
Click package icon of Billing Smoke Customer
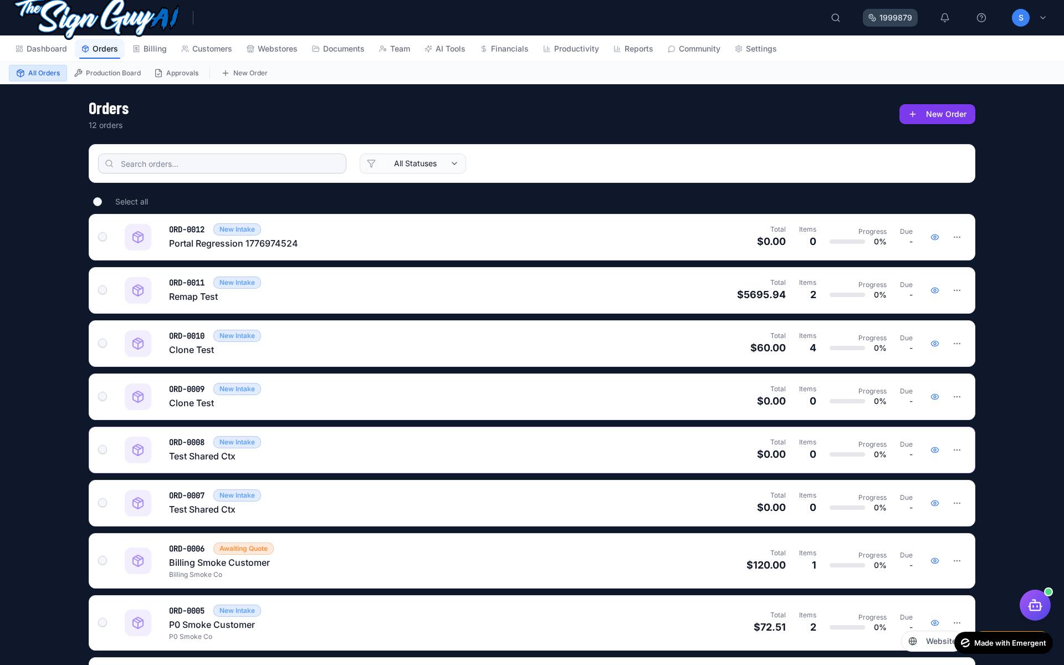coord(138,561)
